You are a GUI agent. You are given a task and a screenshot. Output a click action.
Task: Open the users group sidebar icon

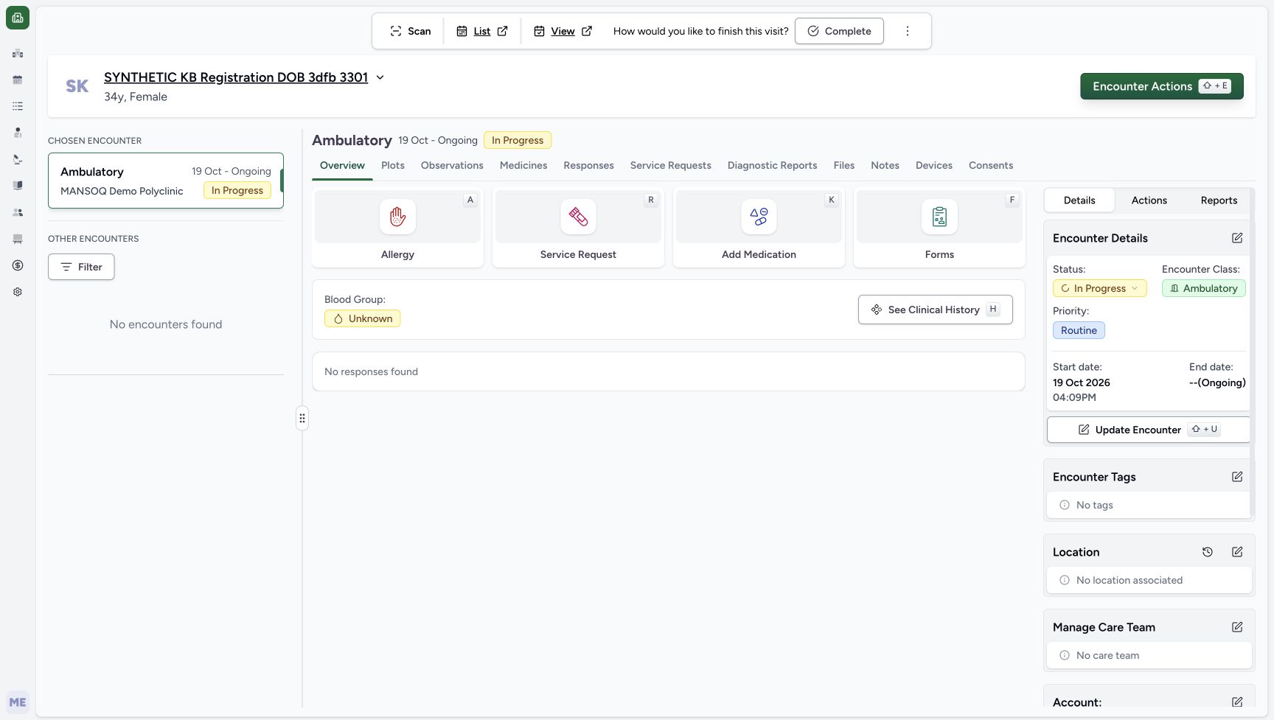[18, 212]
